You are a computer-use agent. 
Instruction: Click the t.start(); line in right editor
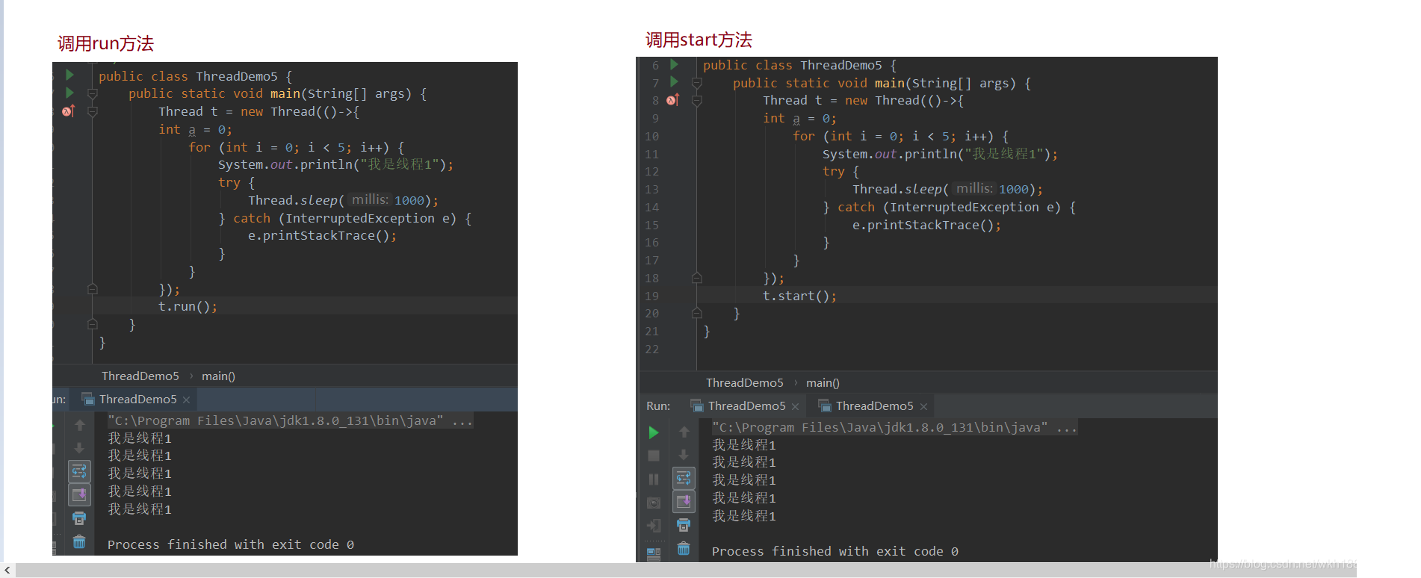pos(799,296)
